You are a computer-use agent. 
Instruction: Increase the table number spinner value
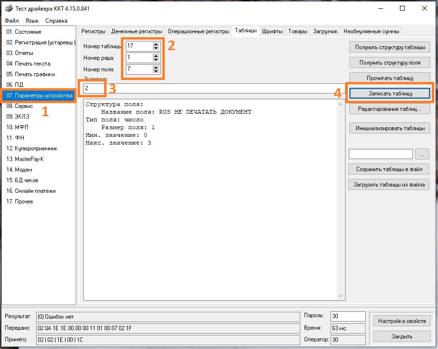156,44
